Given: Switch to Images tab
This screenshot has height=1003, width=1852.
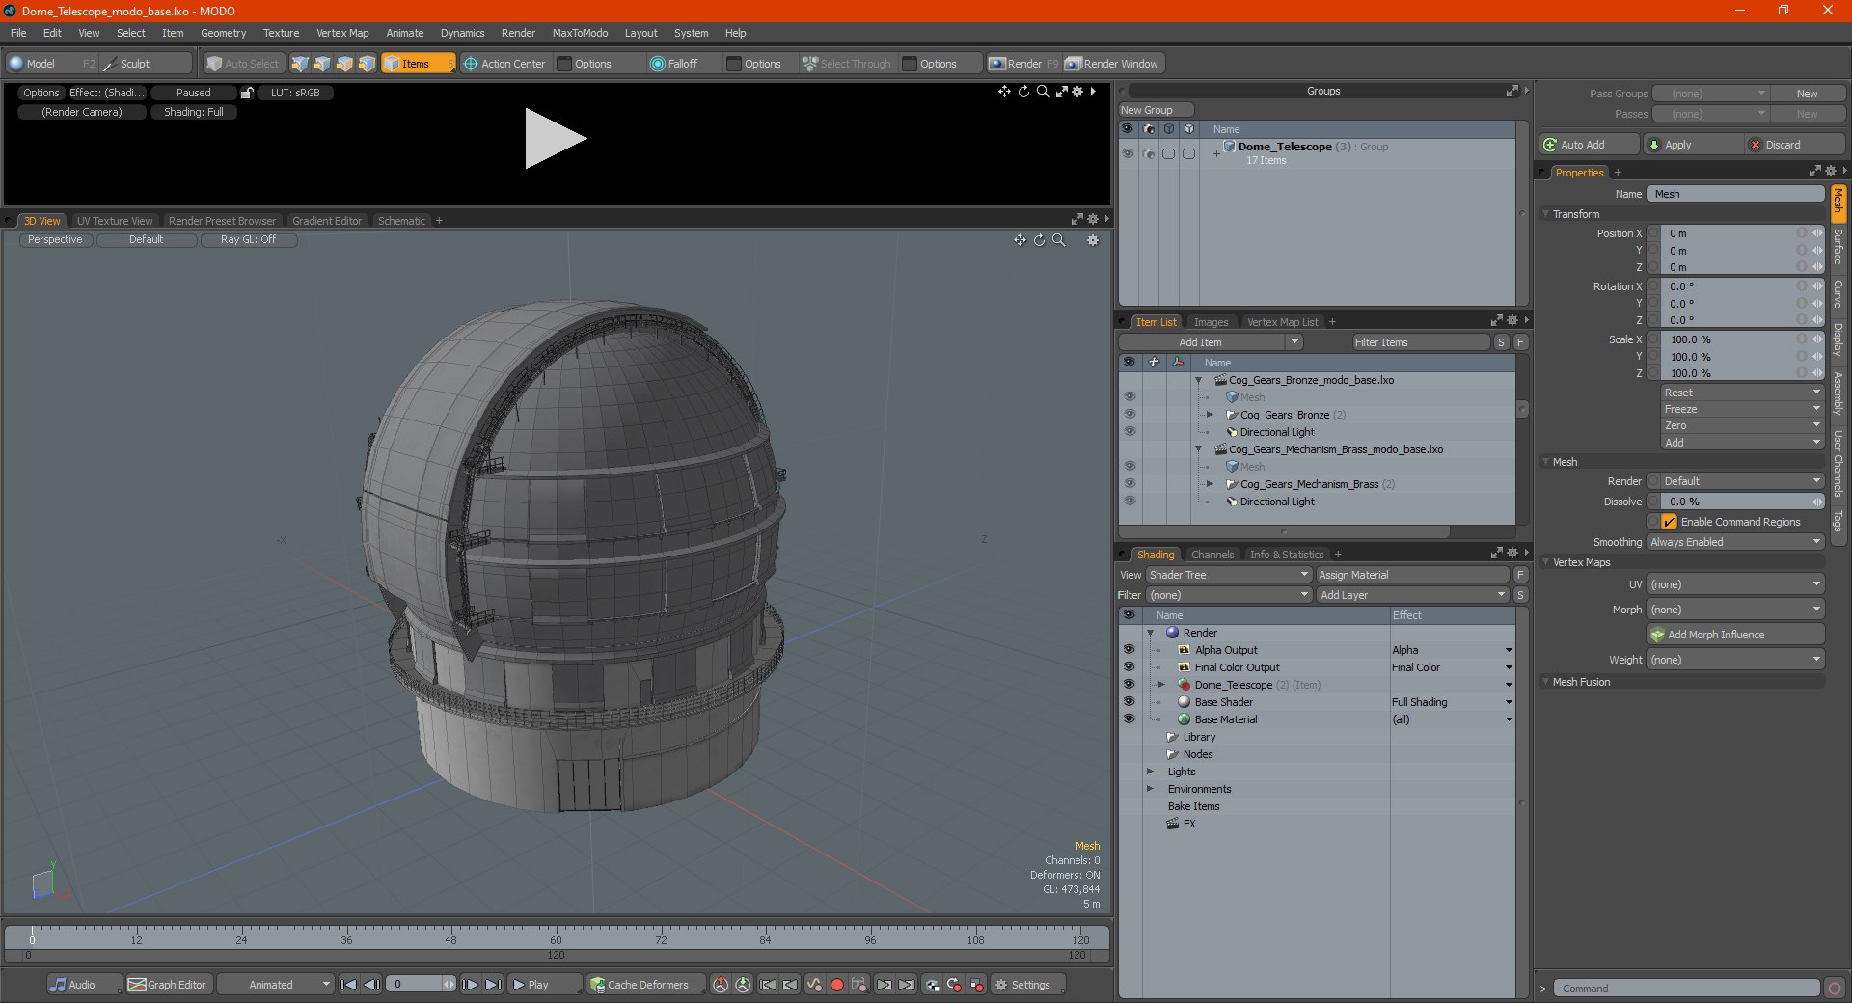Looking at the screenshot, I should (x=1211, y=322).
